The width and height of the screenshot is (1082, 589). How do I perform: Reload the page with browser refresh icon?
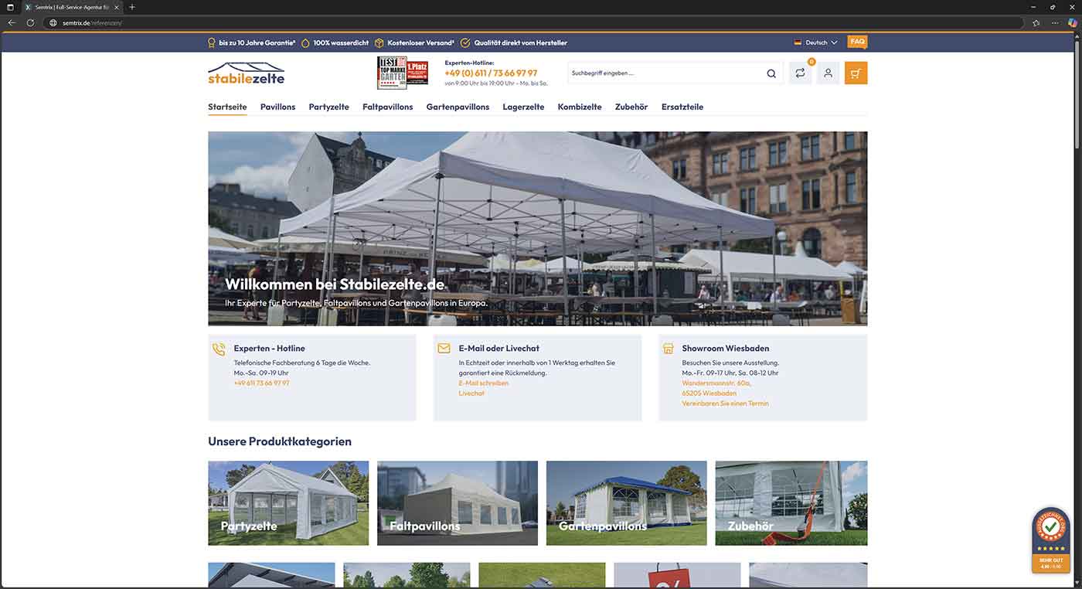[x=30, y=22]
